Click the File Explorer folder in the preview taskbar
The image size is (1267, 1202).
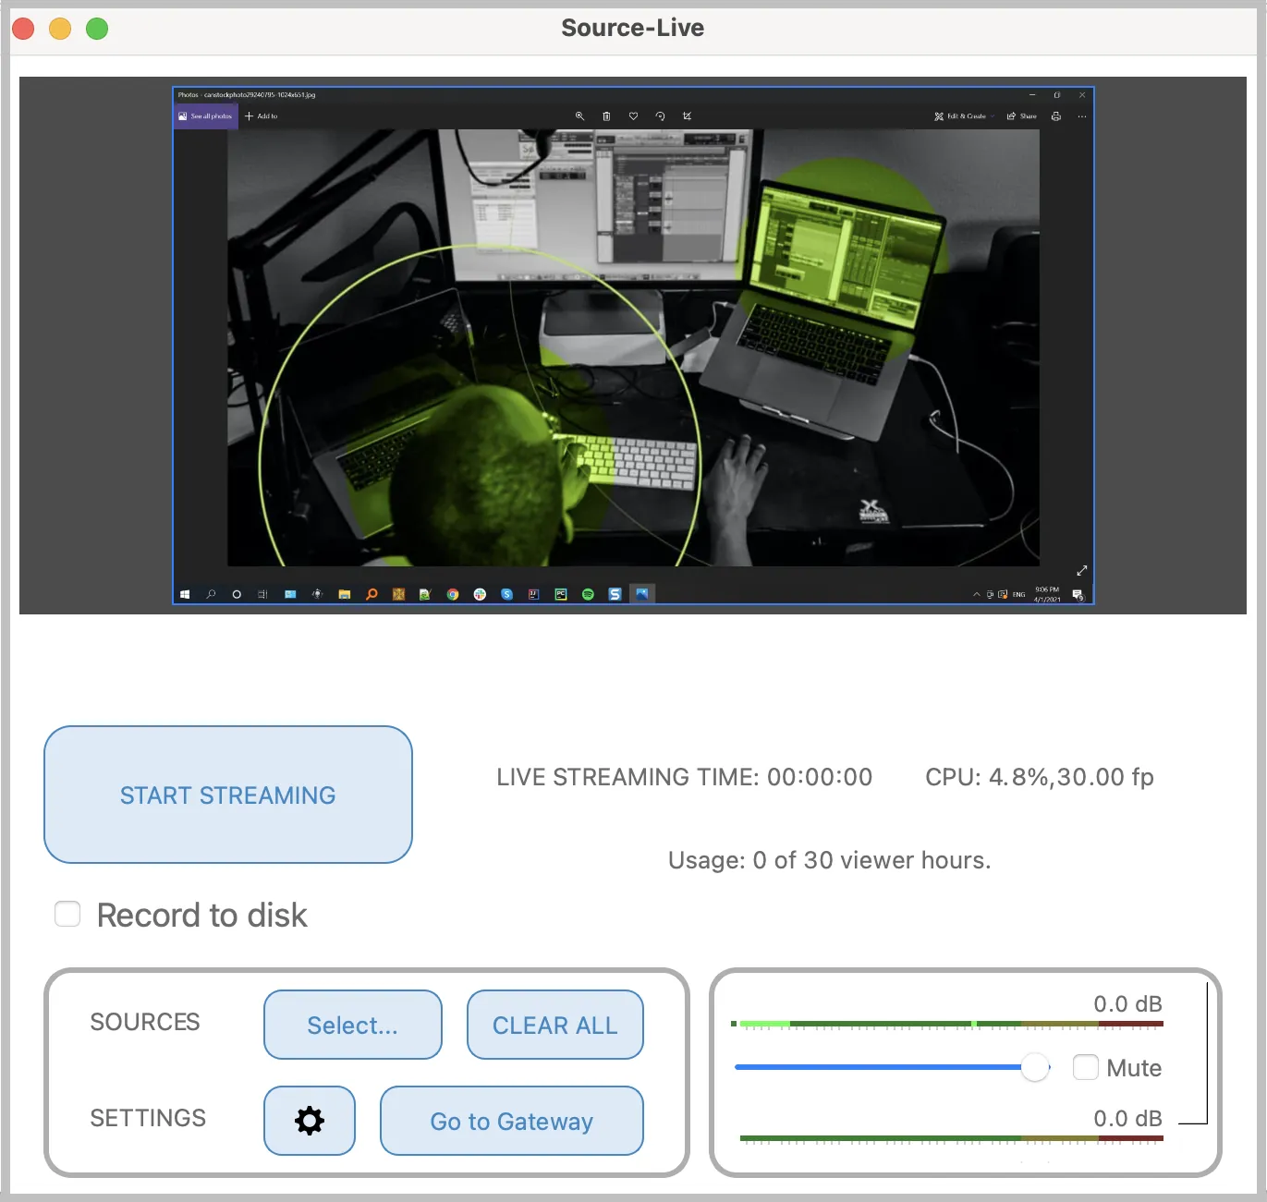pos(344,594)
